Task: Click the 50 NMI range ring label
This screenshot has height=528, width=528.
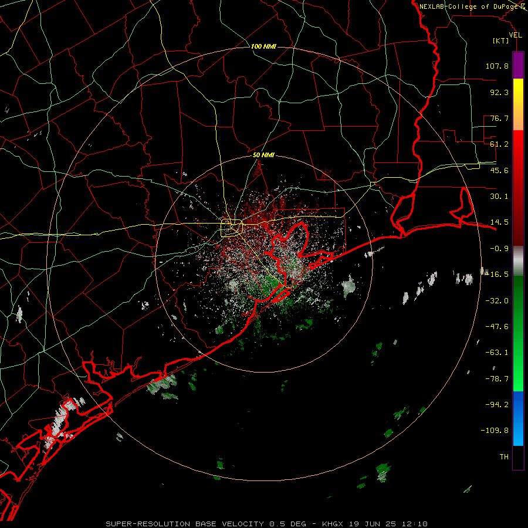Action: pos(263,155)
